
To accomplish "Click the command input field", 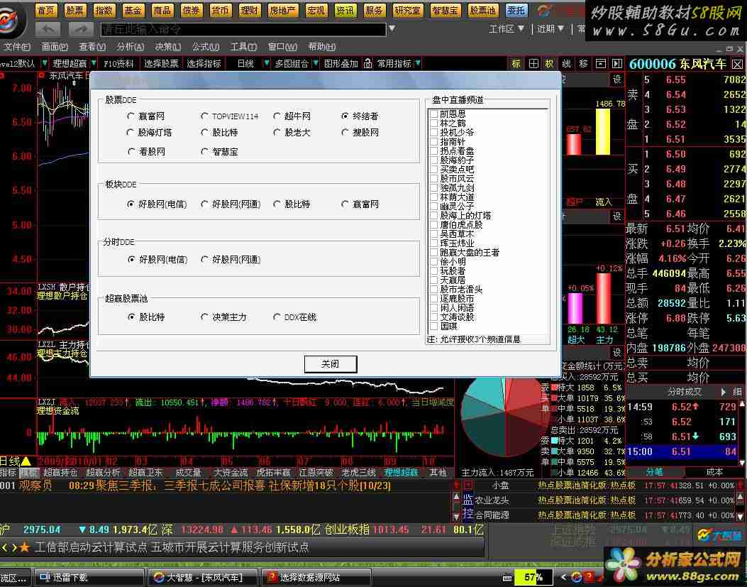I will tap(243, 30).
